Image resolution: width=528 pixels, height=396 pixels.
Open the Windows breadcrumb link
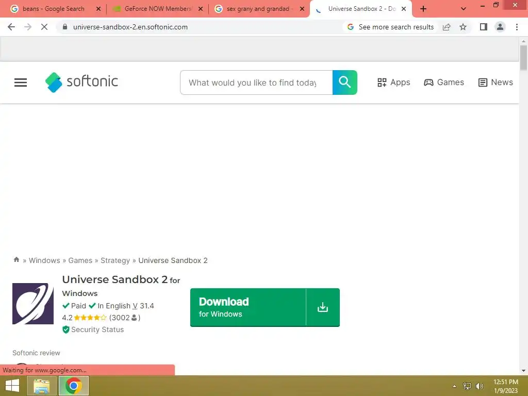[x=44, y=260]
